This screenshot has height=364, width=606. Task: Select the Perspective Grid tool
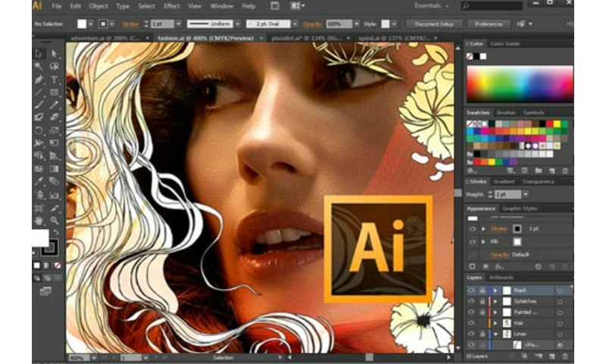tap(54, 155)
